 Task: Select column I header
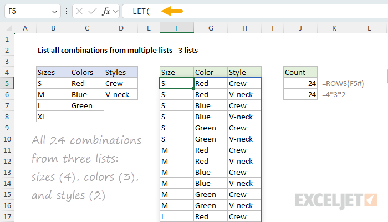273,28
